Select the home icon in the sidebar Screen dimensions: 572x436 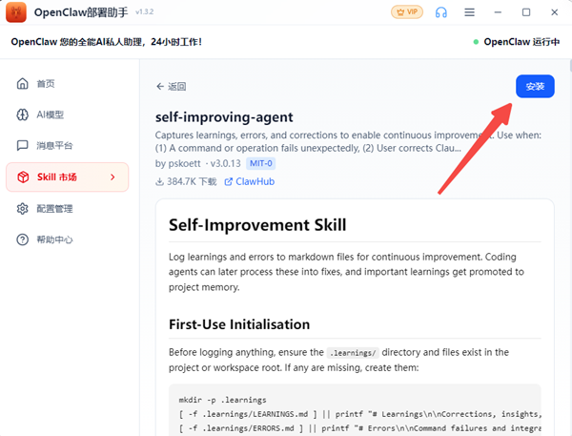click(22, 84)
